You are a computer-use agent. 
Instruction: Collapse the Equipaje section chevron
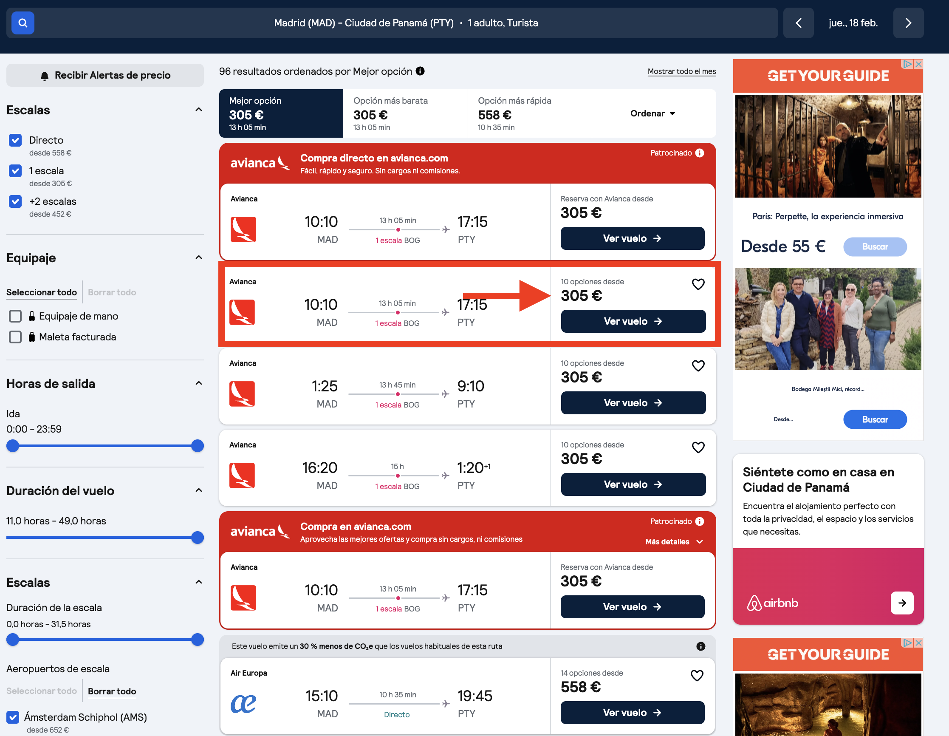point(199,258)
